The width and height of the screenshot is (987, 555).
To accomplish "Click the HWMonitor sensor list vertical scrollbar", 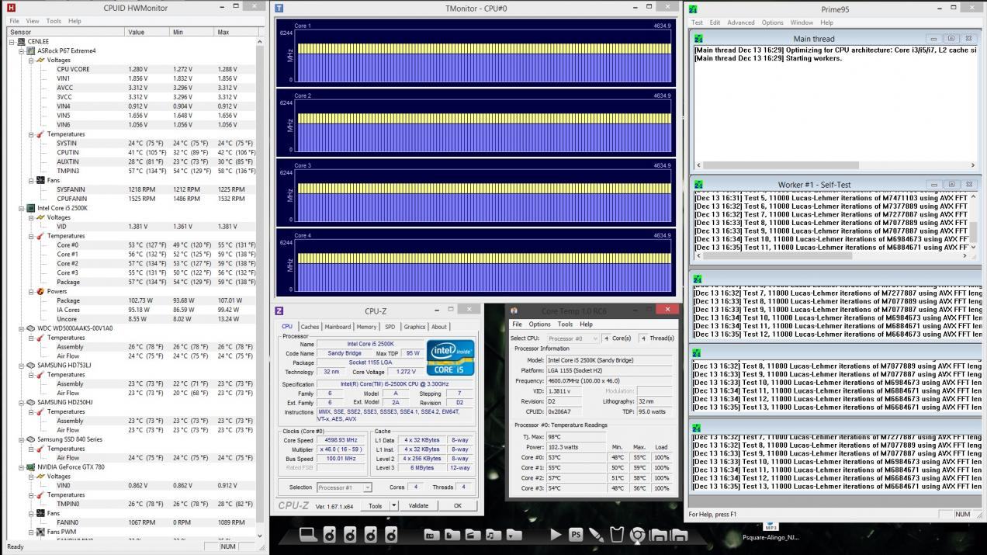I will (260, 288).
